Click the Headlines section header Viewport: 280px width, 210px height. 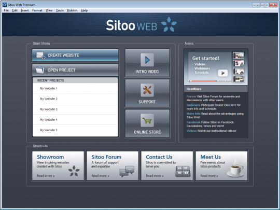(x=216, y=89)
